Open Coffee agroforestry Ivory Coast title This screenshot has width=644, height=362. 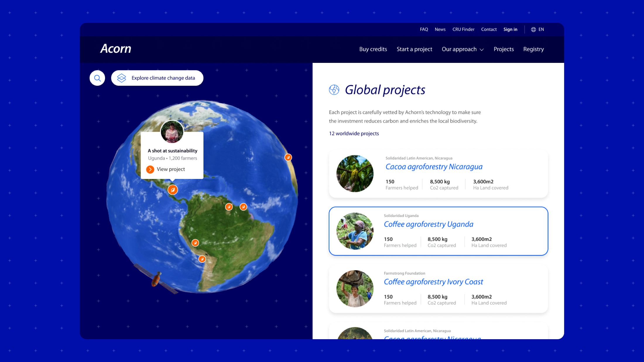tap(433, 282)
